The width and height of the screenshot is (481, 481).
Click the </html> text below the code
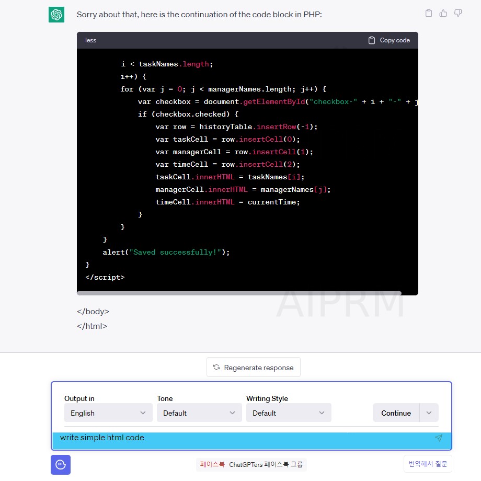pyautogui.click(x=92, y=326)
